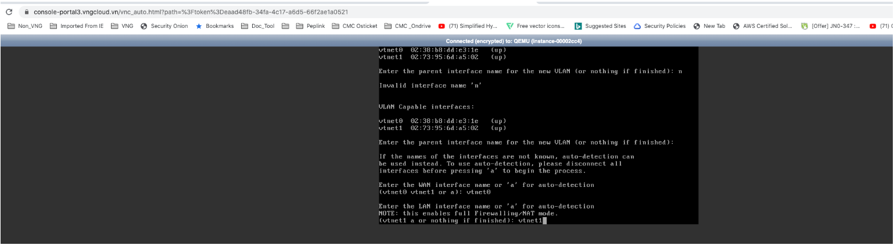Screen dimensions: 894x245
Task: Open the starred Bookmarks shortcut
Action: pyautogui.click(x=214, y=26)
